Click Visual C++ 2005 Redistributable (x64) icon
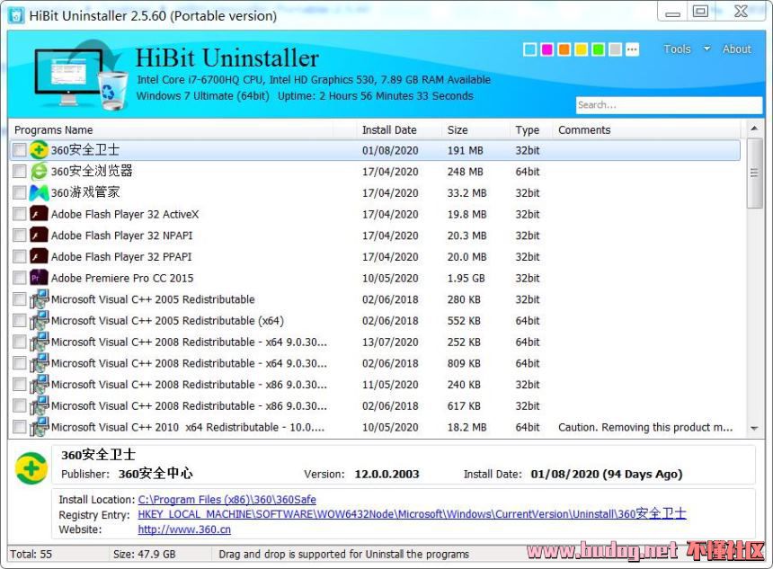Image resolution: width=773 pixels, height=569 pixels. pos(39,320)
